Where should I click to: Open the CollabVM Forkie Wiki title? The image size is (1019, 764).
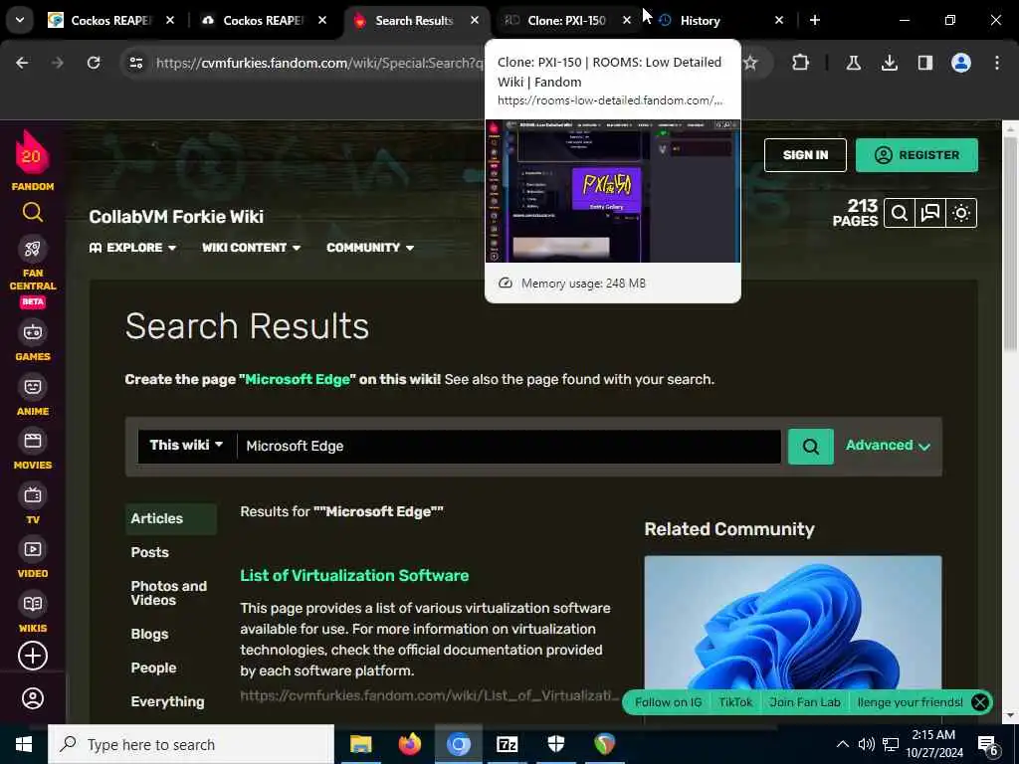point(176,217)
